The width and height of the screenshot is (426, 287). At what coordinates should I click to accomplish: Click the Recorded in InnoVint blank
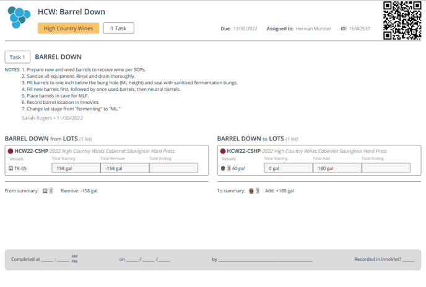(409, 260)
